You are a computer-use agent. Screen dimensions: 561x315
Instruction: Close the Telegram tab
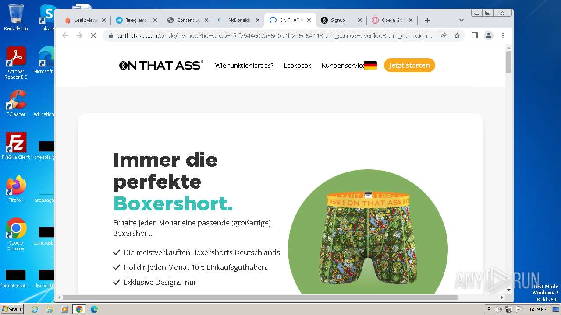click(155, 20)
